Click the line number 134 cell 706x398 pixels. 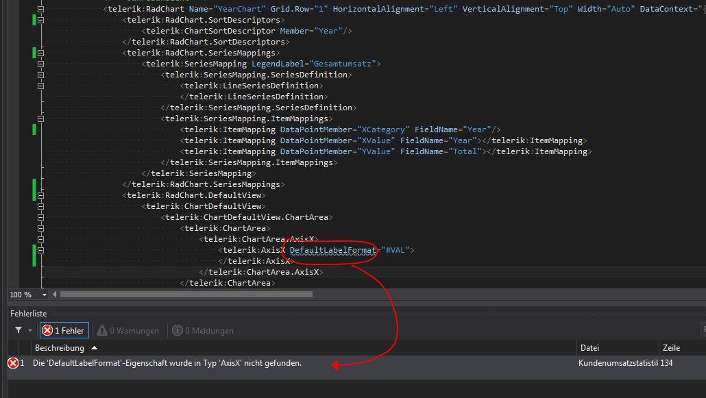(x=666, y=363)
